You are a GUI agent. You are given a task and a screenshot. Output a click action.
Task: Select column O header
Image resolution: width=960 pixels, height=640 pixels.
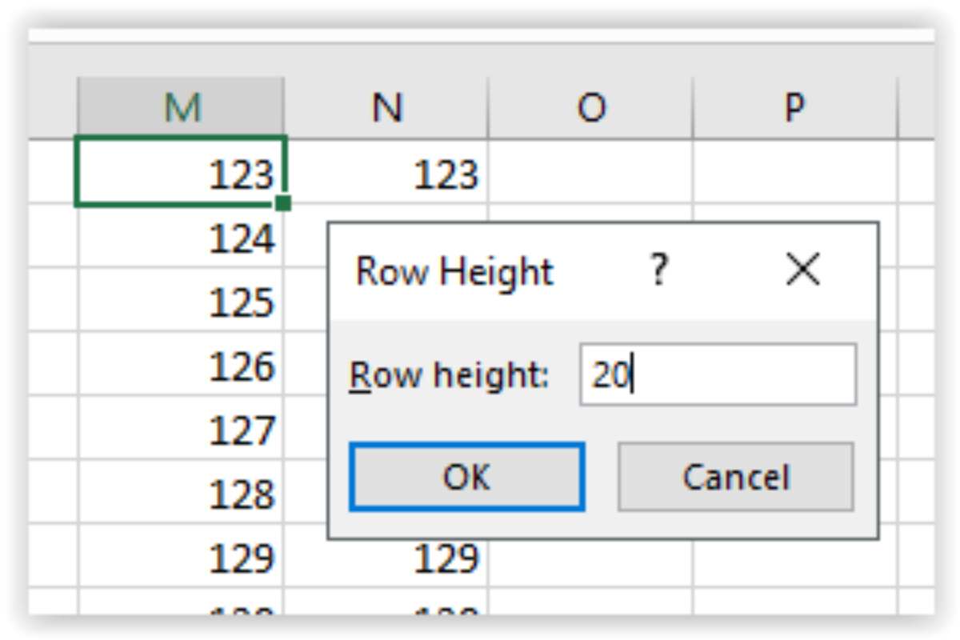[x=590, y=107]
